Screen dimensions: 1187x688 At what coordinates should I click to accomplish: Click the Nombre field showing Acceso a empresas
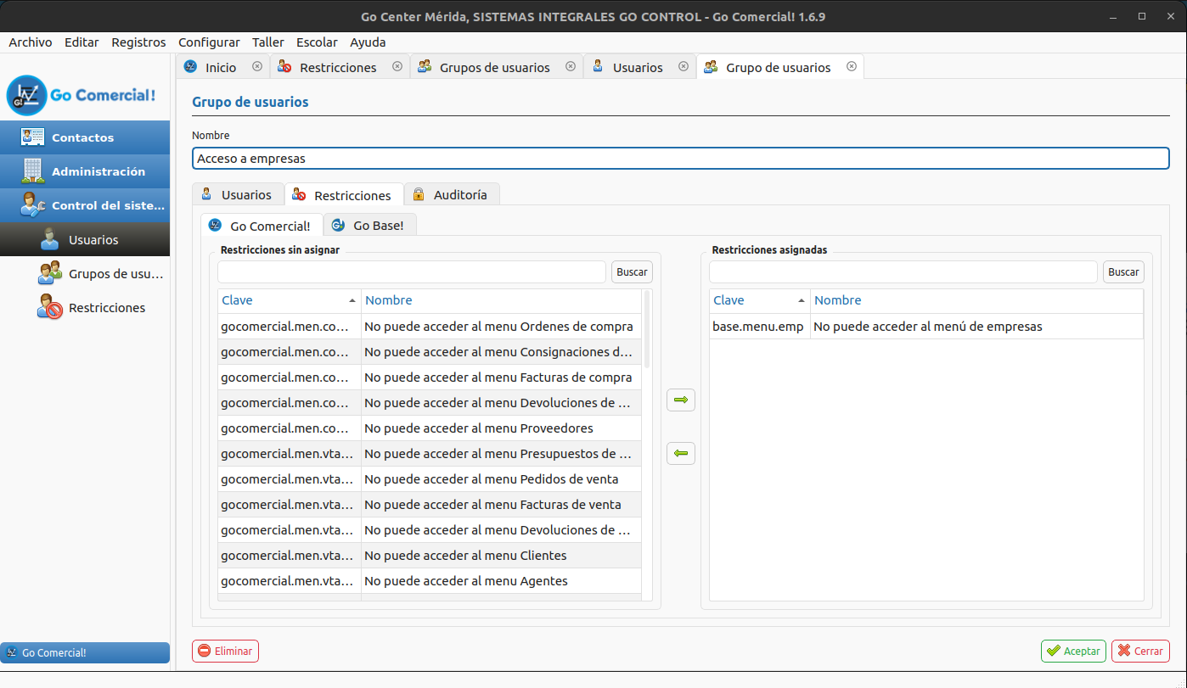(x=679, y=158)
